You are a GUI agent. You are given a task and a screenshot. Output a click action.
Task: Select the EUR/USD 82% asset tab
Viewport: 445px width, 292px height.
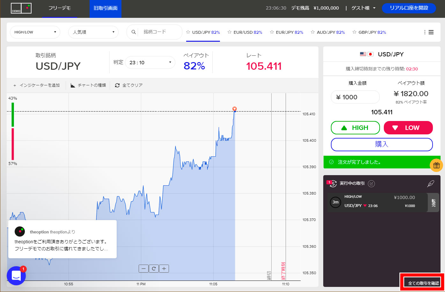pos(248,32)
